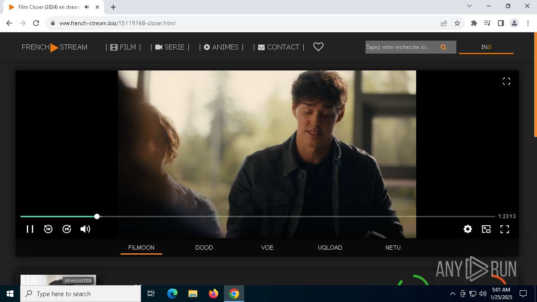This screenshot has height=302, width=537.
Task: Select the FILMOON player source tab
Action: [x=141, y=247]
